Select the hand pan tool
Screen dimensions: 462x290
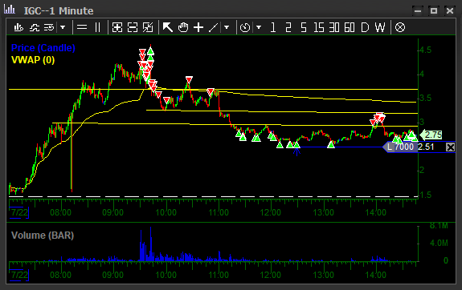point(183,27)
